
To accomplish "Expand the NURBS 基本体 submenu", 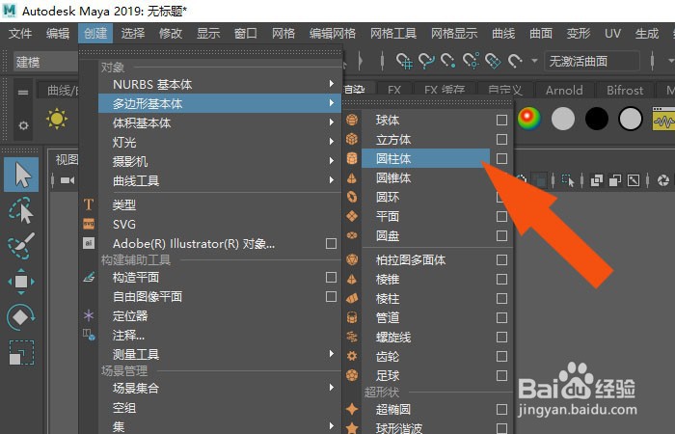I will coord(332,84).
